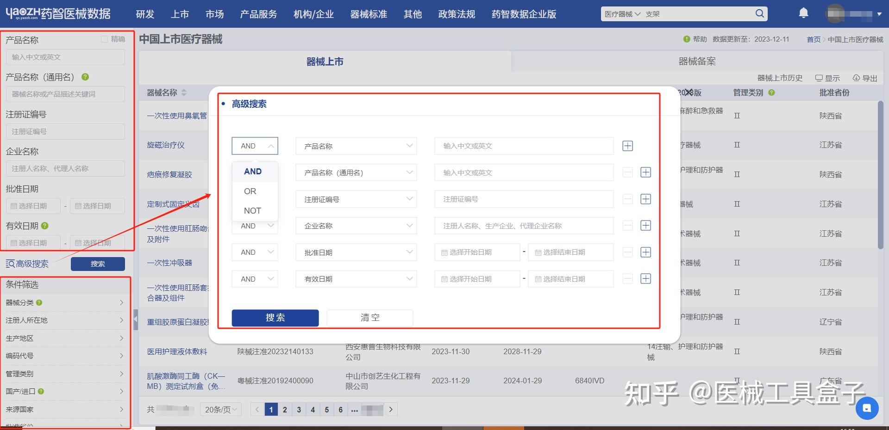Viewport: 889px width, 430px height.
Task: Open the AND dropdown in 批准日期 row
Action: click(255, 252)
